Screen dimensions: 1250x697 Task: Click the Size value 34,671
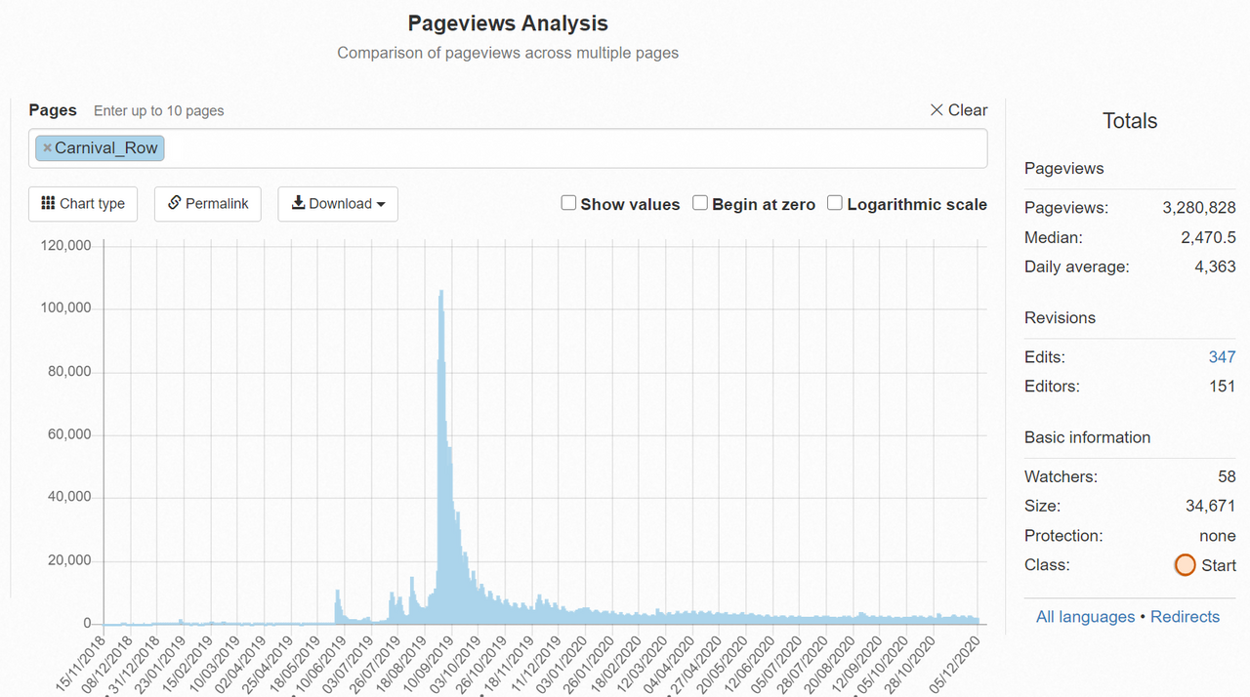pos(1211,507)
